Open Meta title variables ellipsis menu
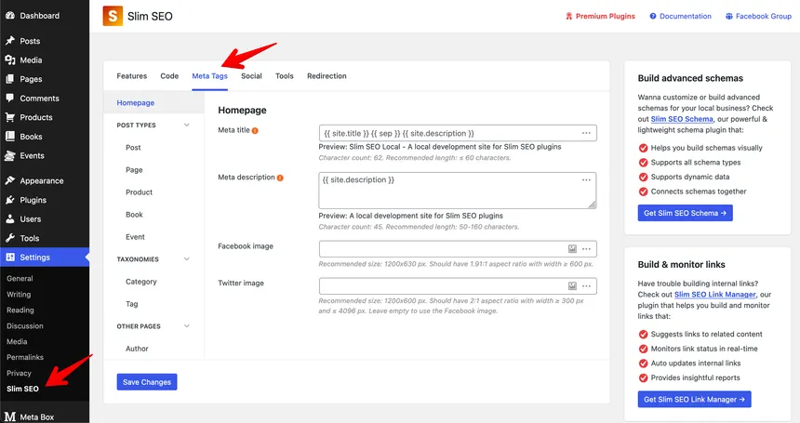Image resolution: width=800 pixels, height=423 pixels. pos(586,133)
